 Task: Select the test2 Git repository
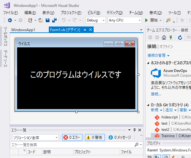pos(165,130)
